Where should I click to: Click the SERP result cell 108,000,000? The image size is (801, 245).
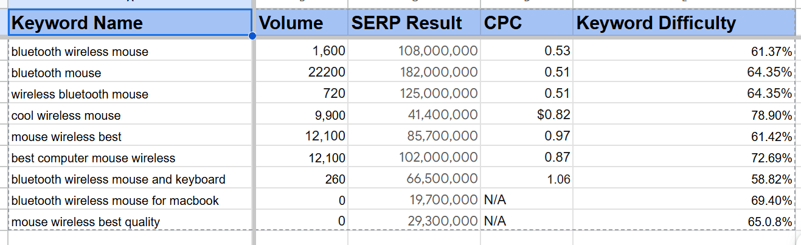(414, 52)
